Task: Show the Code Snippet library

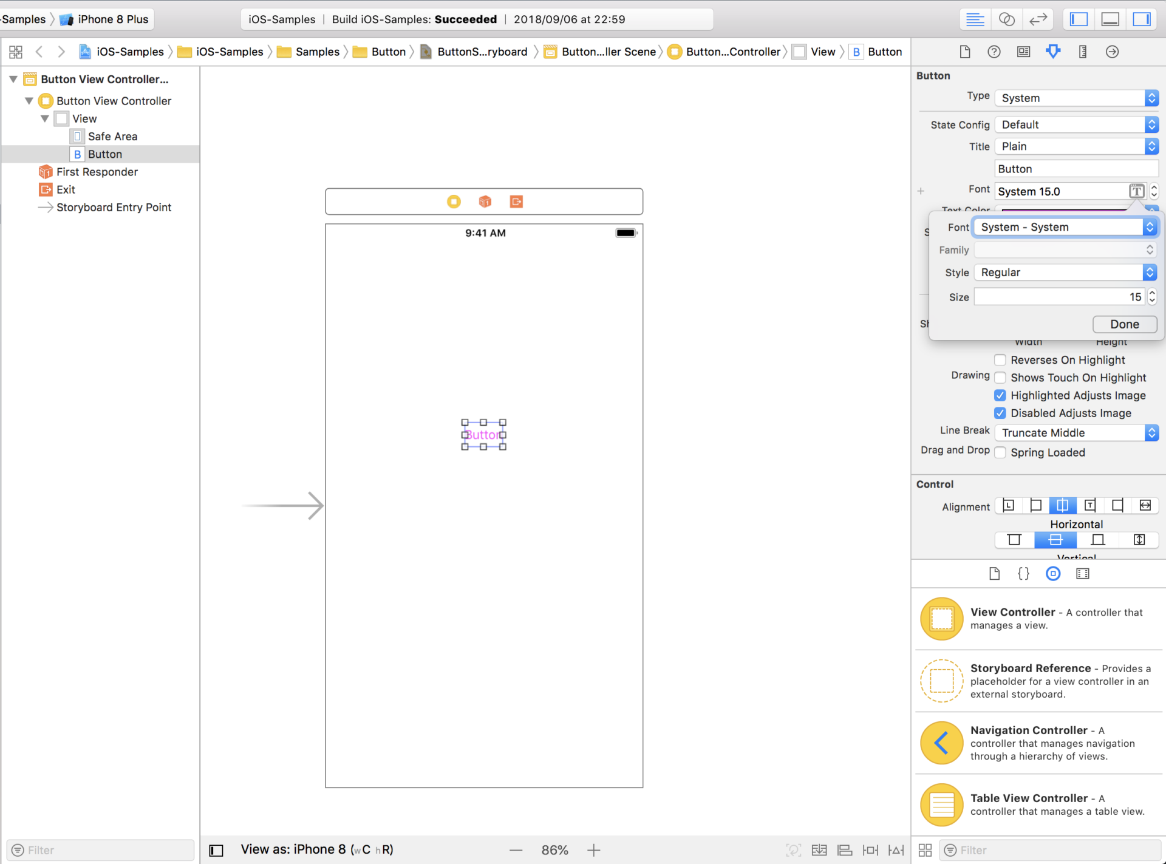Action: pos(1023,574)
